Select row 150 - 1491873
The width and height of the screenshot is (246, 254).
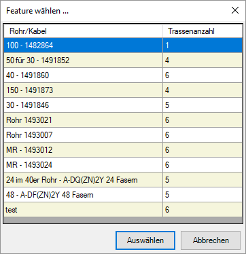pyautogui.click(x=123, y=90)
